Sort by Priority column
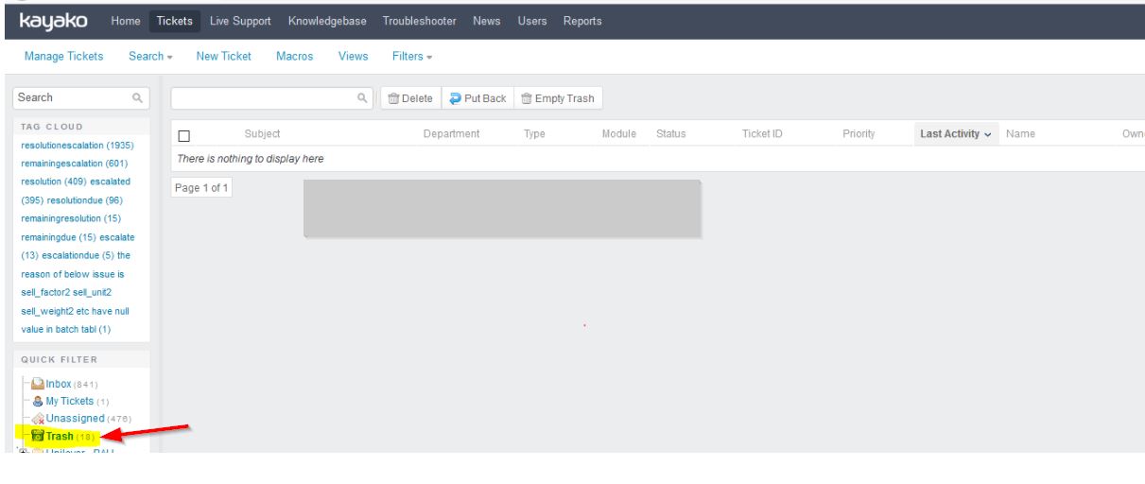1145x484 pixels. (859, 134)
